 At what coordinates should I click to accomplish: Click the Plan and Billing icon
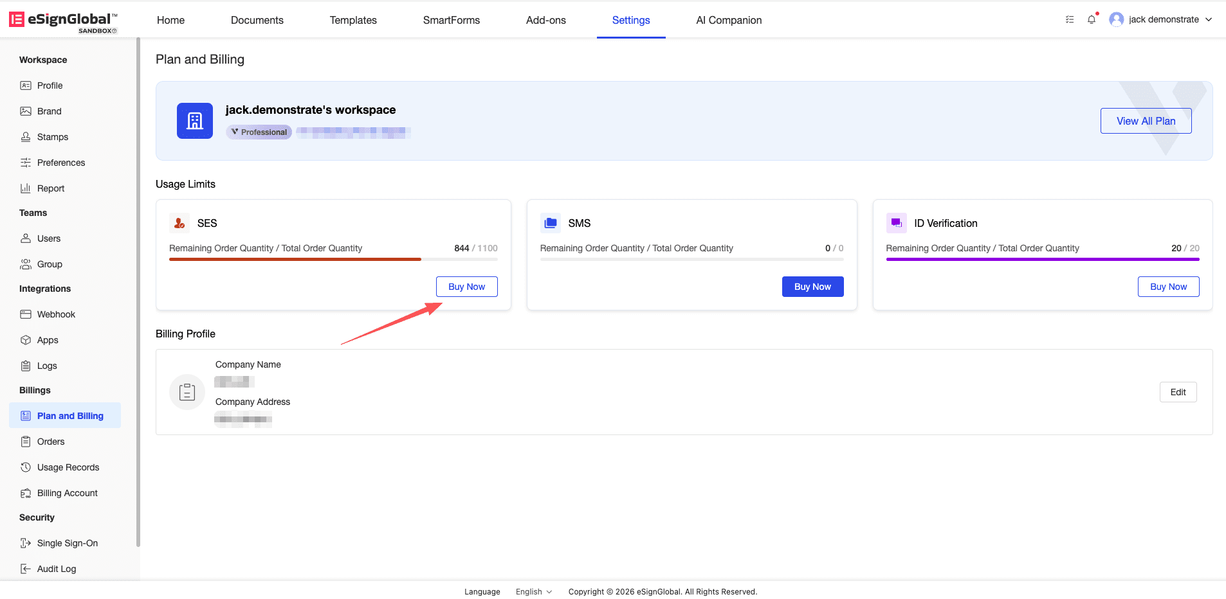(x=26, y=416)
